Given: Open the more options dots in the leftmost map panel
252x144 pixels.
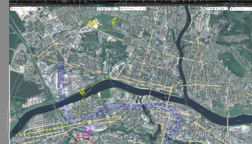Looking at the screenshot, I should [x=117, y=9].
